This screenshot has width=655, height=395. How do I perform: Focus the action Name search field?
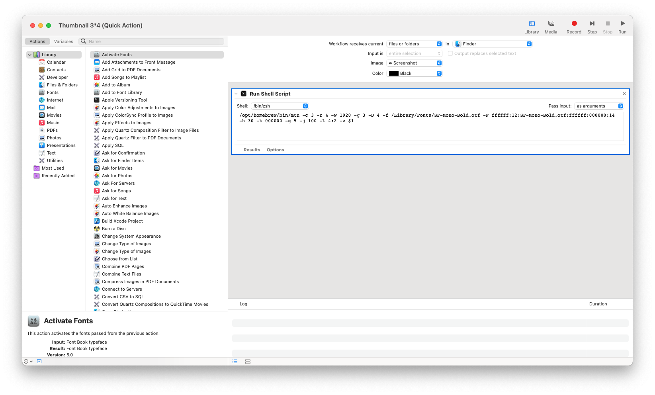tap(152, 41)
